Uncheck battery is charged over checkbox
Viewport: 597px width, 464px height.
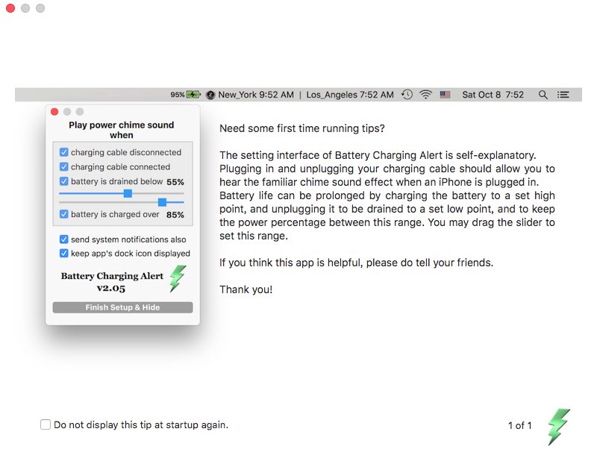pos(64,214)
